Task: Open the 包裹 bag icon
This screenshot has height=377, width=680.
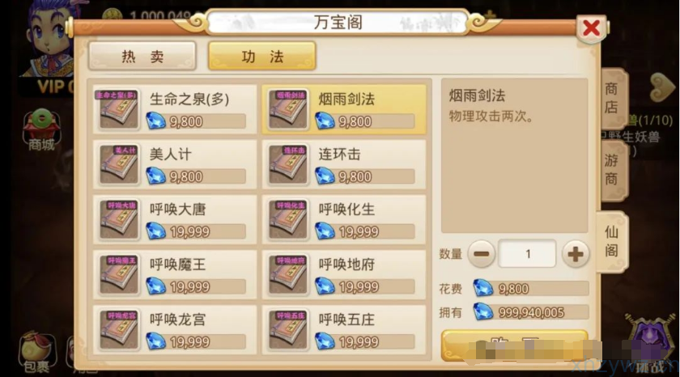Action: [x=37, y=352]
